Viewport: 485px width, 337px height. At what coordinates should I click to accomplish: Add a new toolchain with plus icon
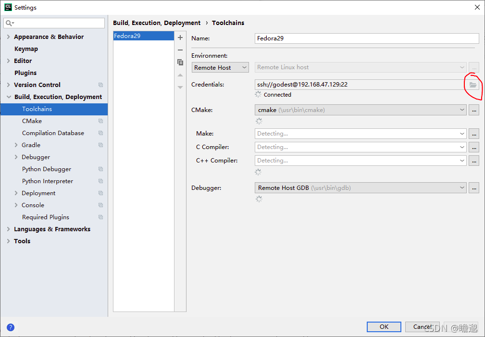click(x=180, y=37)
